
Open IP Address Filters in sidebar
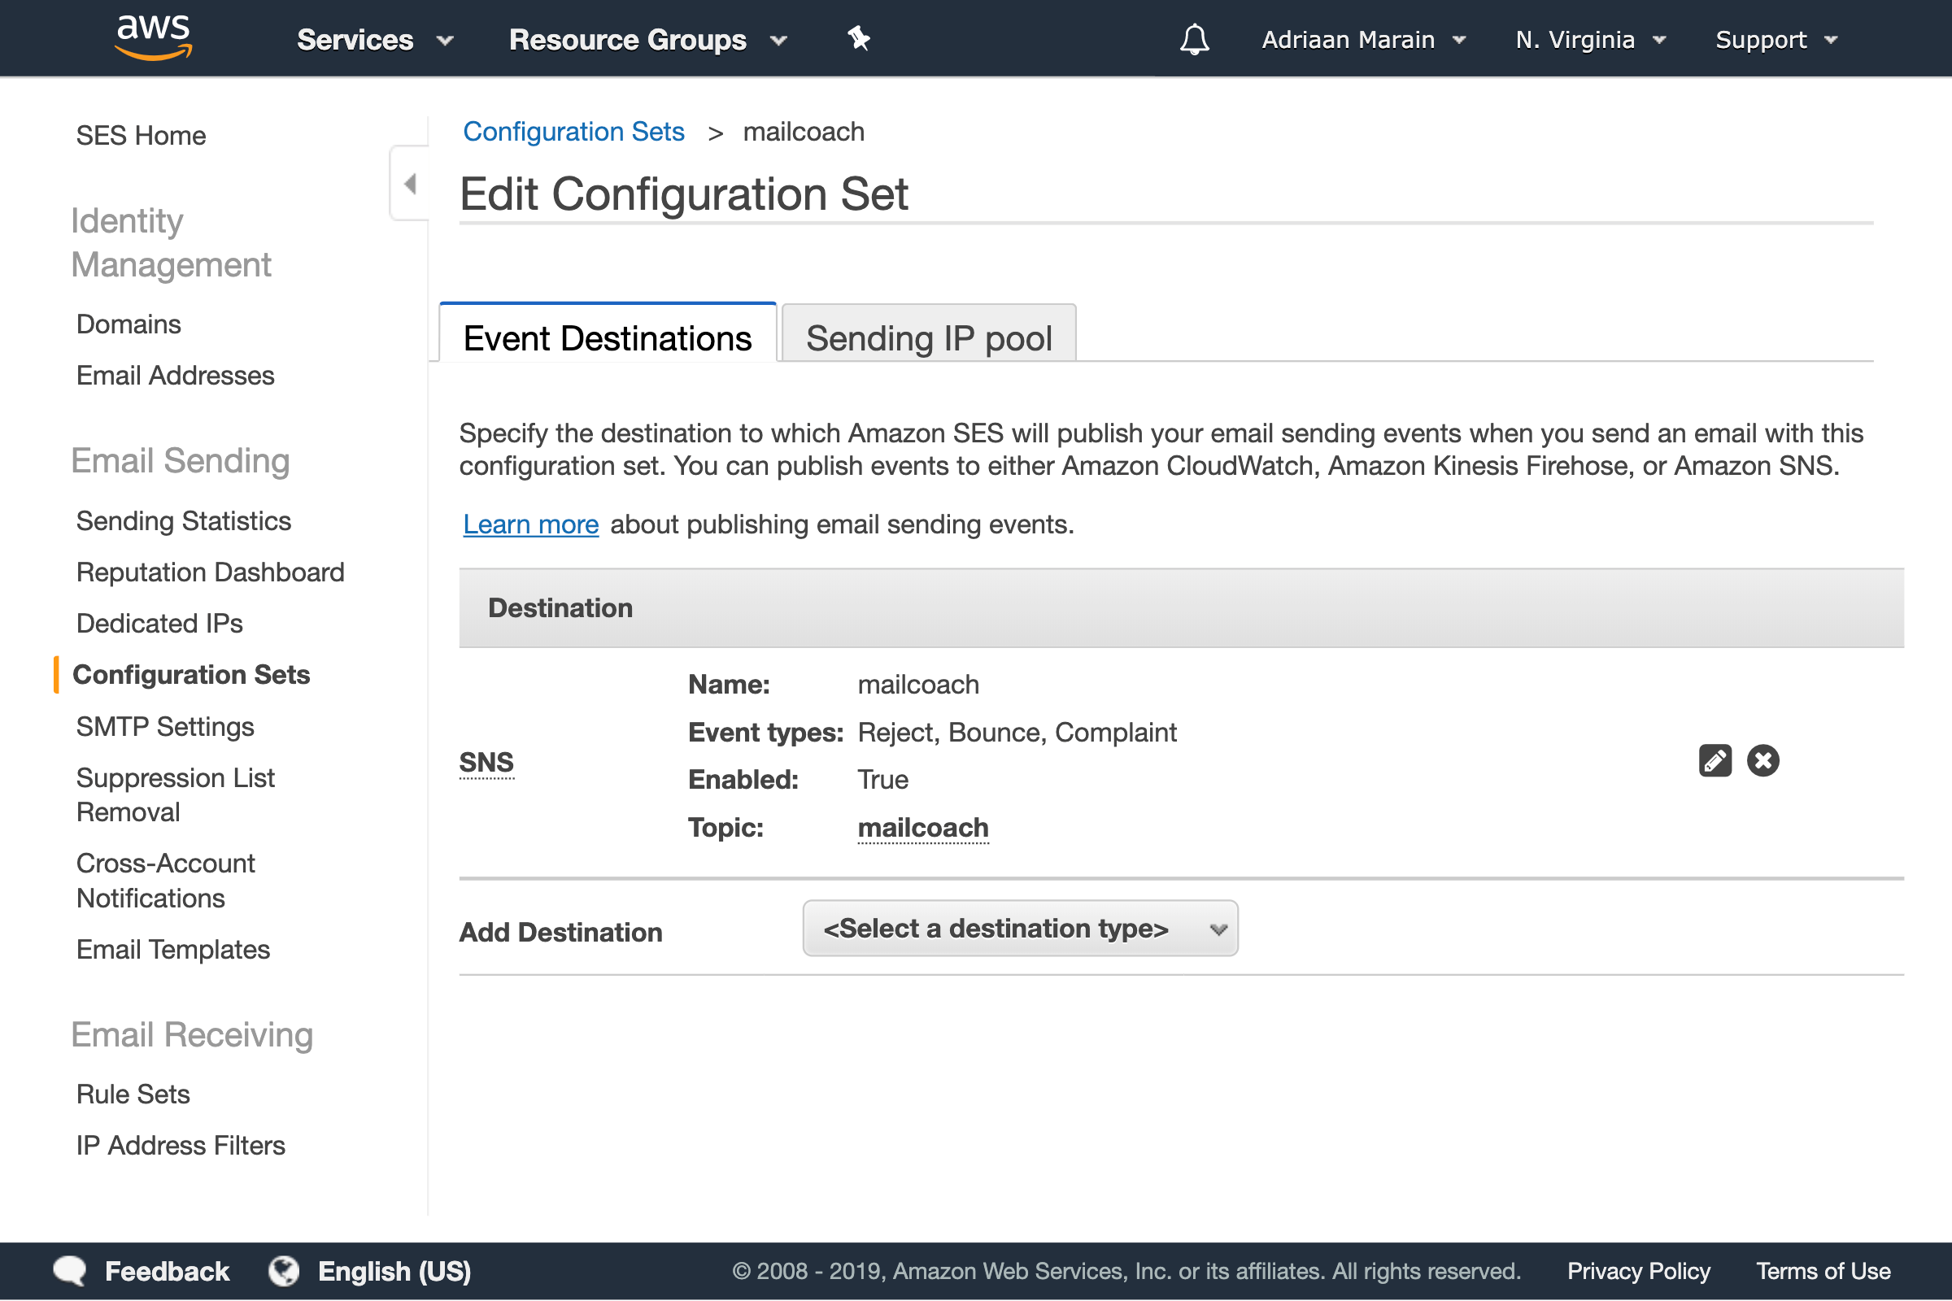pos(180,1145)
